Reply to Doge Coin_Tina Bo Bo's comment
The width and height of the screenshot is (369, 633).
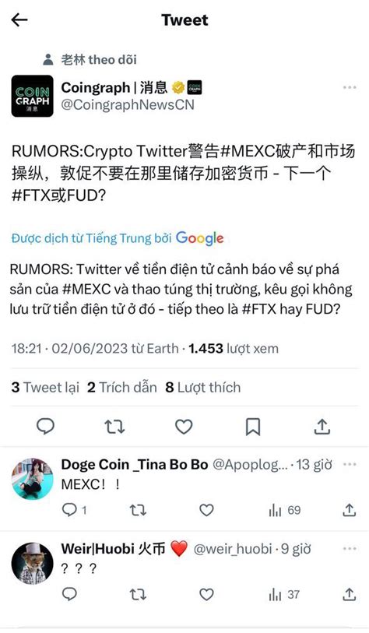click(x=69, y=510)
